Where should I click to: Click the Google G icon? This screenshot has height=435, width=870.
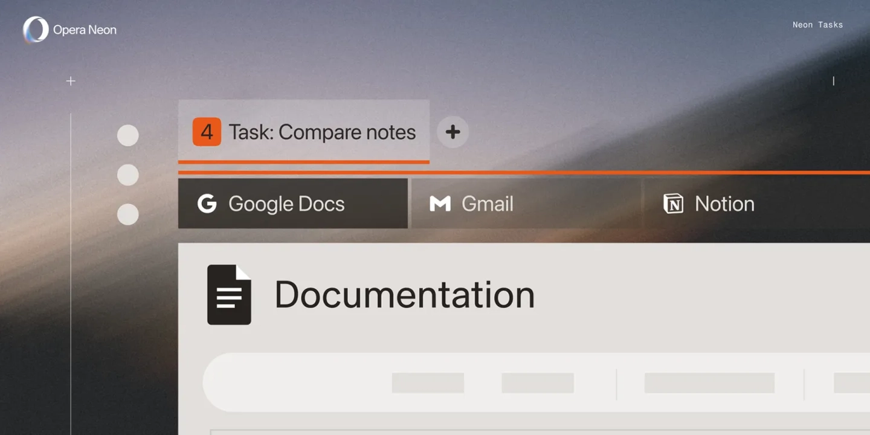coord(207,204)
